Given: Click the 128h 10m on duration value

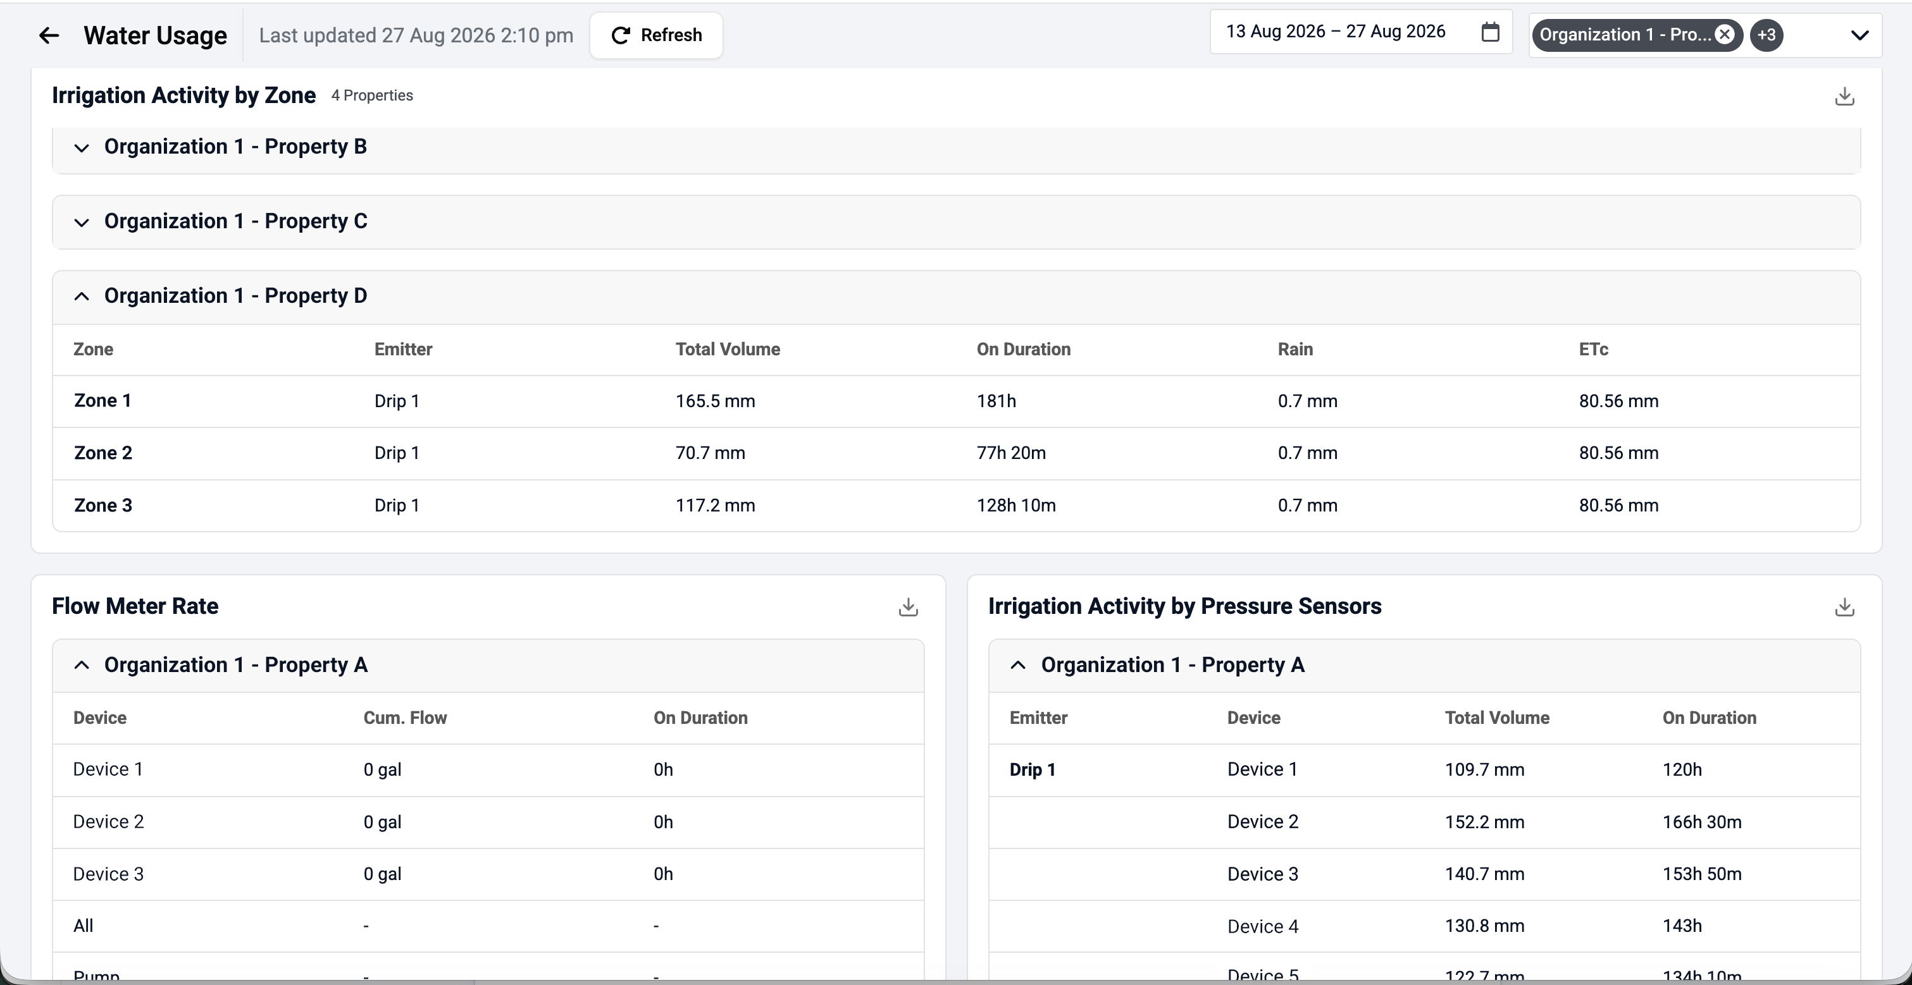Looking at the screenshot, I should tap(1016, 506).
